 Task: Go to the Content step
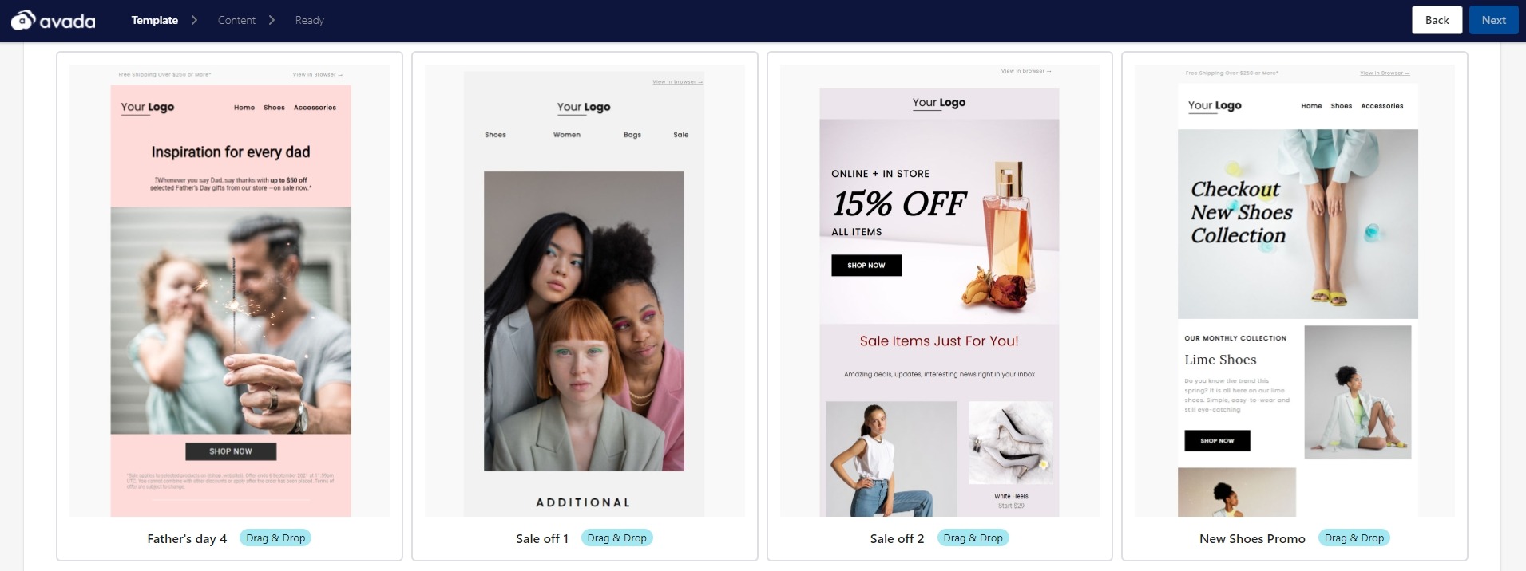coord(236,20)
